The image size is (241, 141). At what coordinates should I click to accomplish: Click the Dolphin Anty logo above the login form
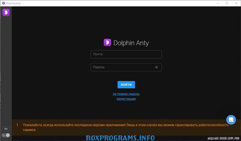pos(107,42)
